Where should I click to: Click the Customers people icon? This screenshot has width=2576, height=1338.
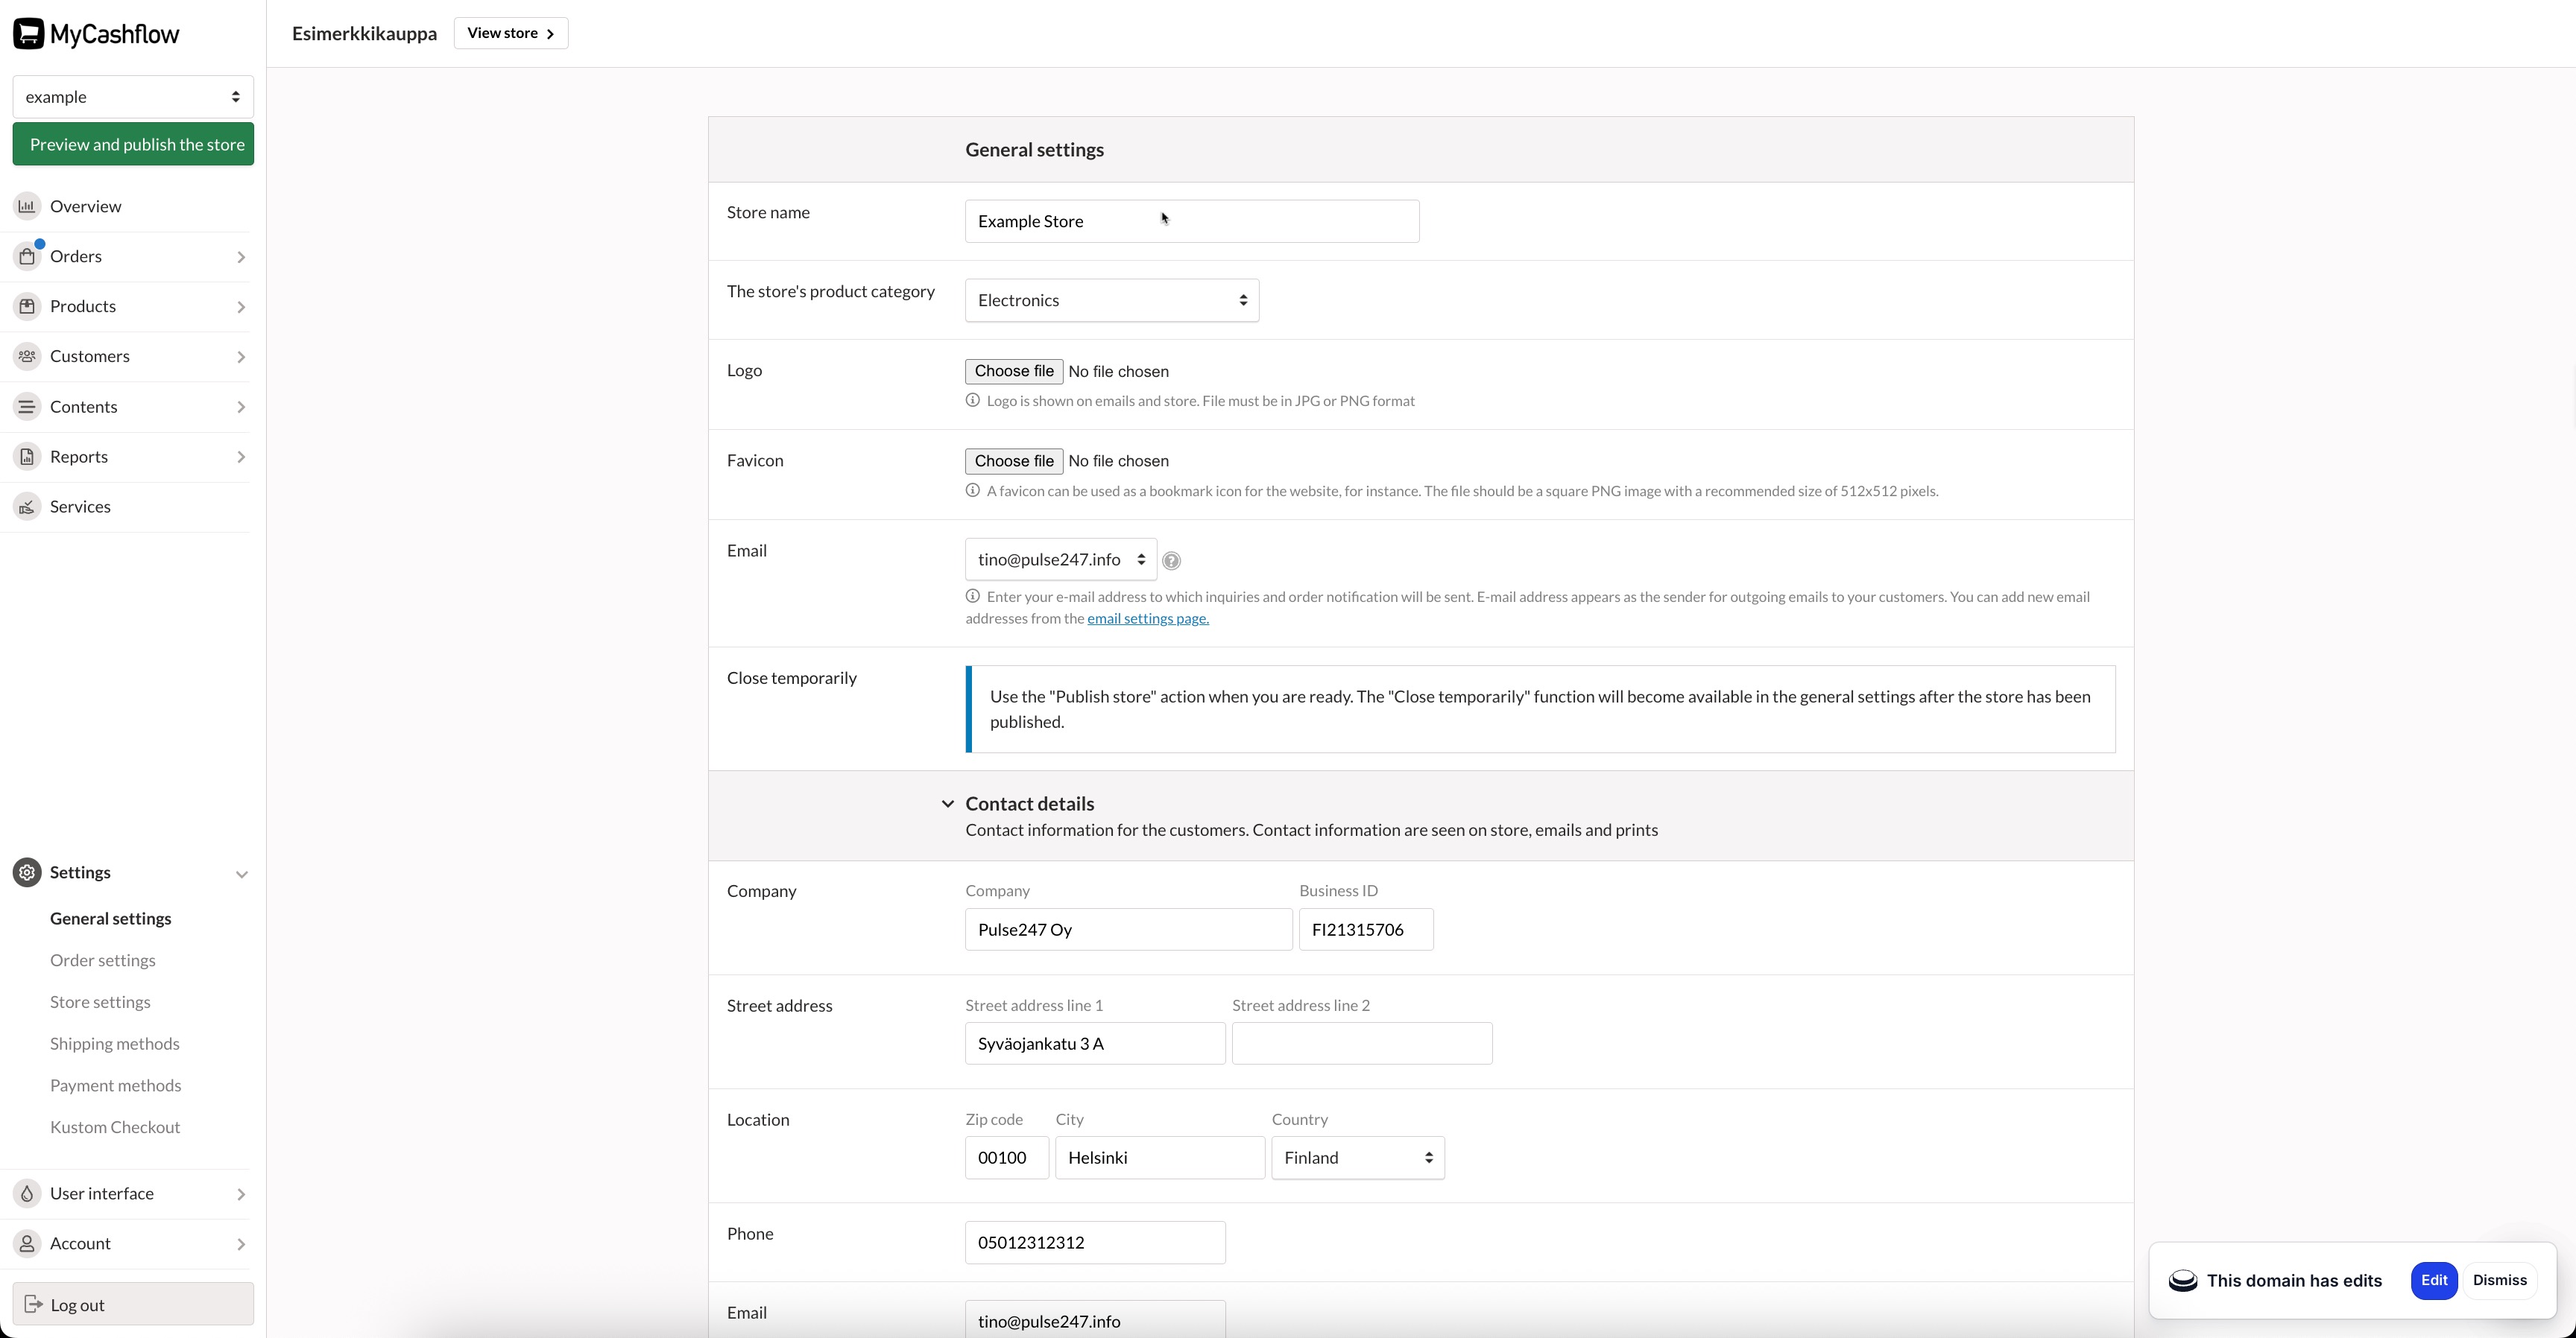[27, 357]
